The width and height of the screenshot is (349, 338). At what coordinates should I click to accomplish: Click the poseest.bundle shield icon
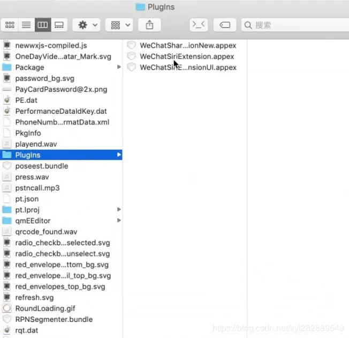point(7,166)
